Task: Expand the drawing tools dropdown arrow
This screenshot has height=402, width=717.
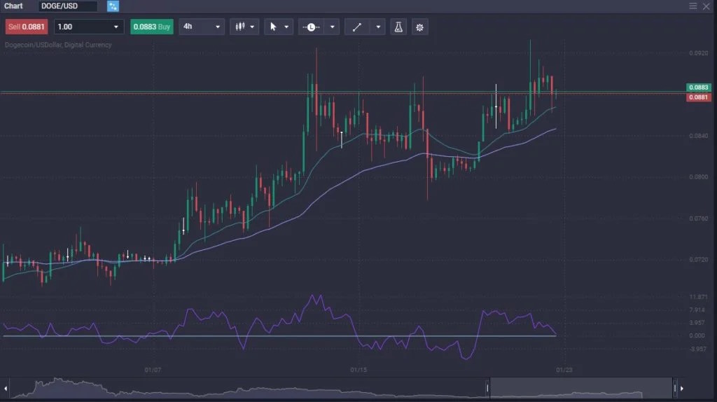Action: (379, 27)
